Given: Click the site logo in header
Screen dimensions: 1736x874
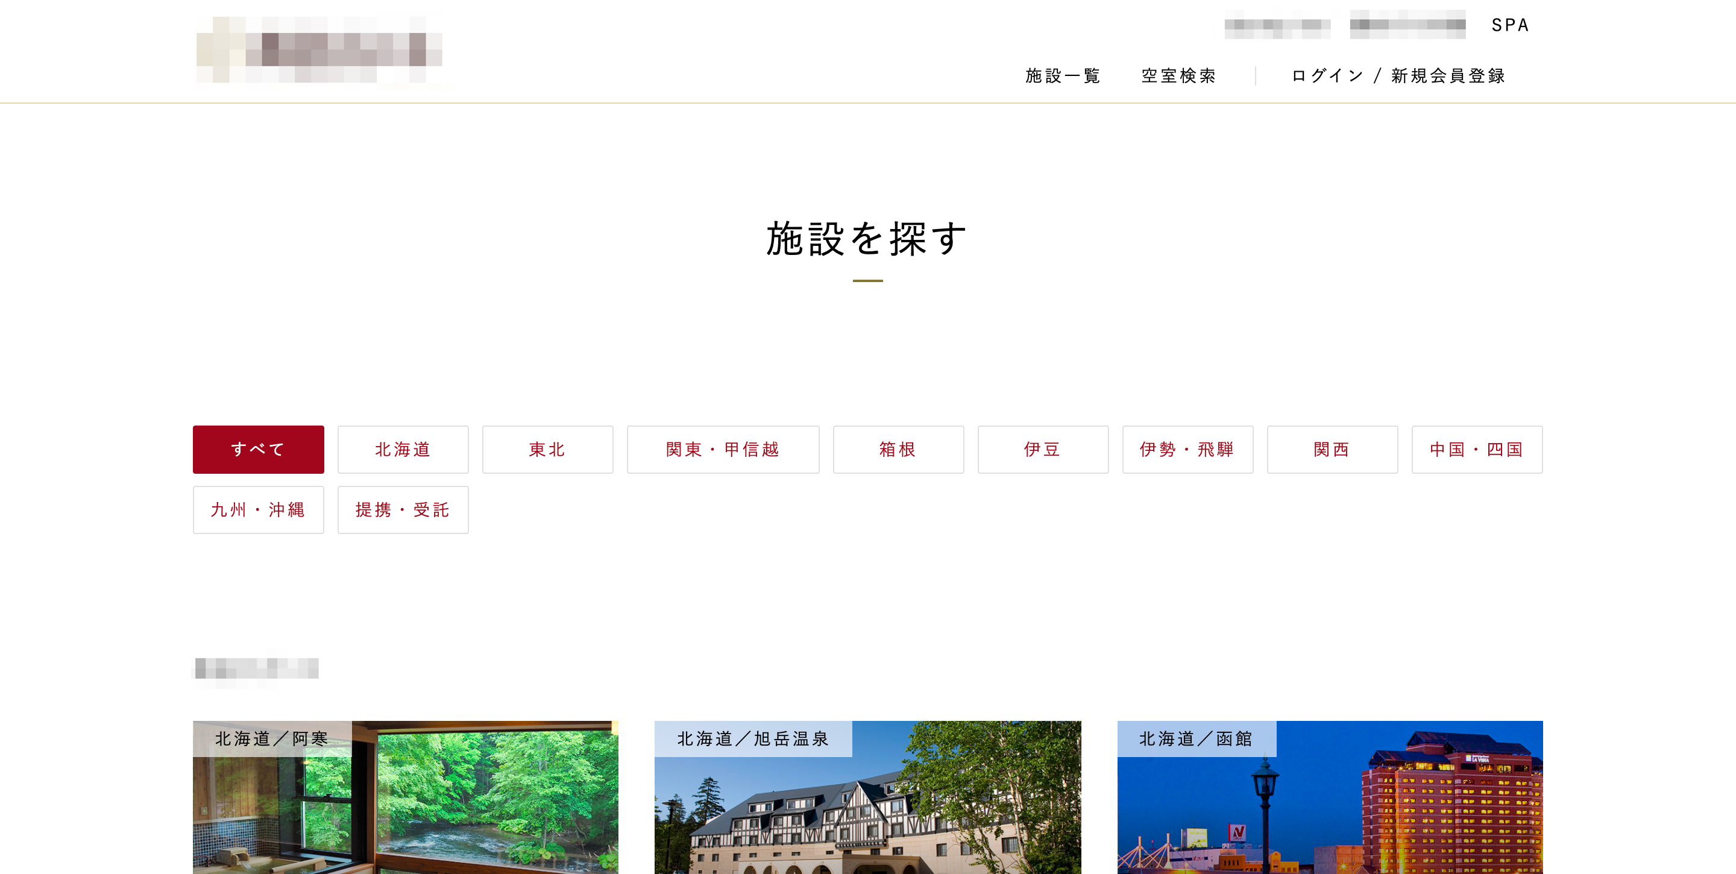Looking at the screenshot, I should pyautogui.click(x=319, y=50).
